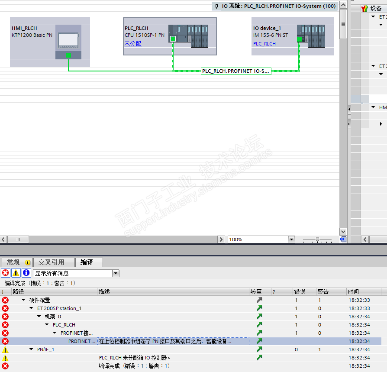Click go-to arrow for PROFINET接... row
Screen dimensions: 387x372
point(259,333)
